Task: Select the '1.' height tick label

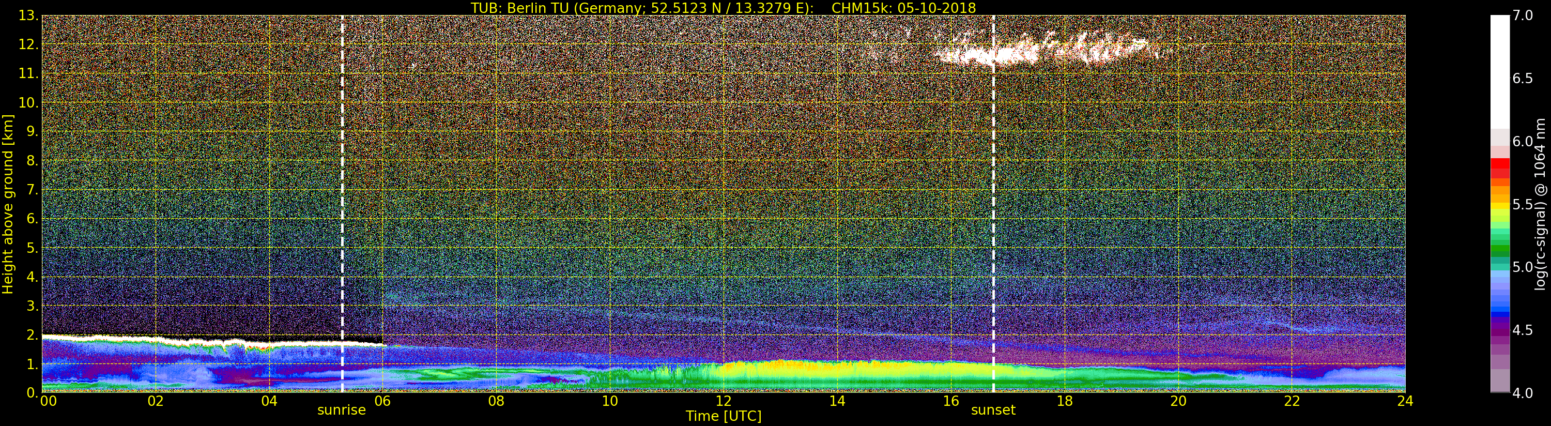Action: pos(32,363)
